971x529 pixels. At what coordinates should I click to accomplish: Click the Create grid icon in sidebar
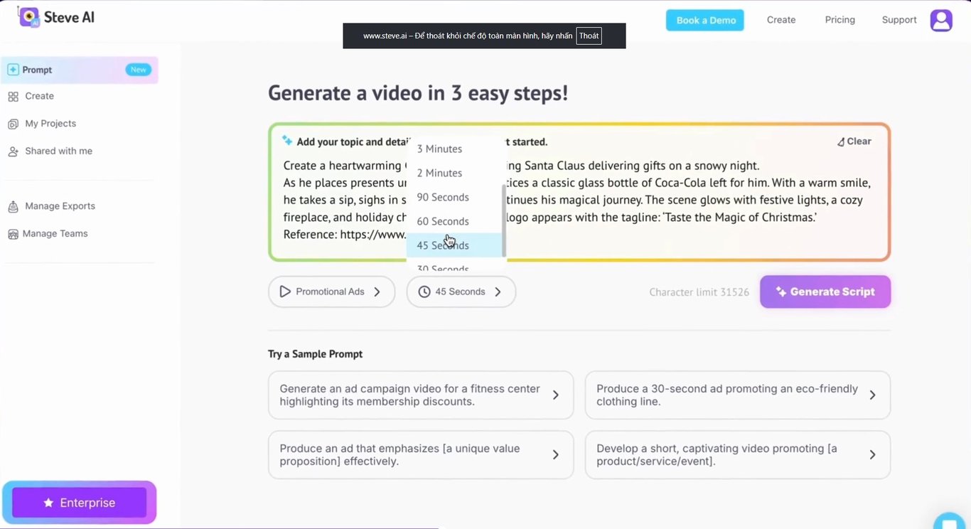point(13,97)
